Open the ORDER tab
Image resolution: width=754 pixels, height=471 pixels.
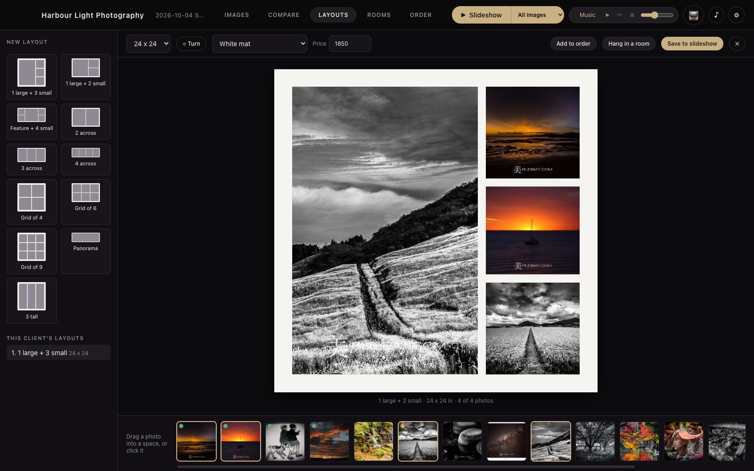[421, 15]
